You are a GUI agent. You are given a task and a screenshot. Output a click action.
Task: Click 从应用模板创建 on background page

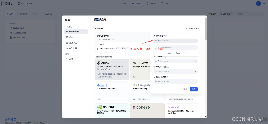click(18, 33)
